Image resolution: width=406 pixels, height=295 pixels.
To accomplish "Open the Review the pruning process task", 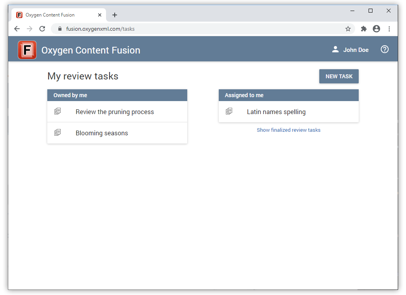I will click(117, 112).
